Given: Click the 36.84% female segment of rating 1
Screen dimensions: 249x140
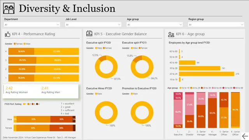Looking at the screenshot, I should [21, 78].
